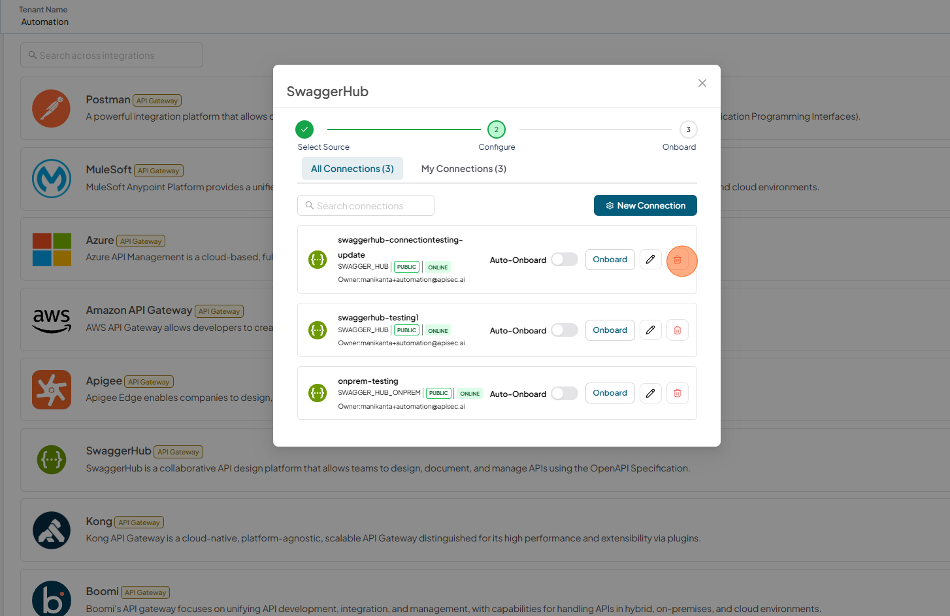Screen dimensions: 950x616
Task: Click pencil icon for swaggerhub-connectiontesting-update
Action: point(651,260)
